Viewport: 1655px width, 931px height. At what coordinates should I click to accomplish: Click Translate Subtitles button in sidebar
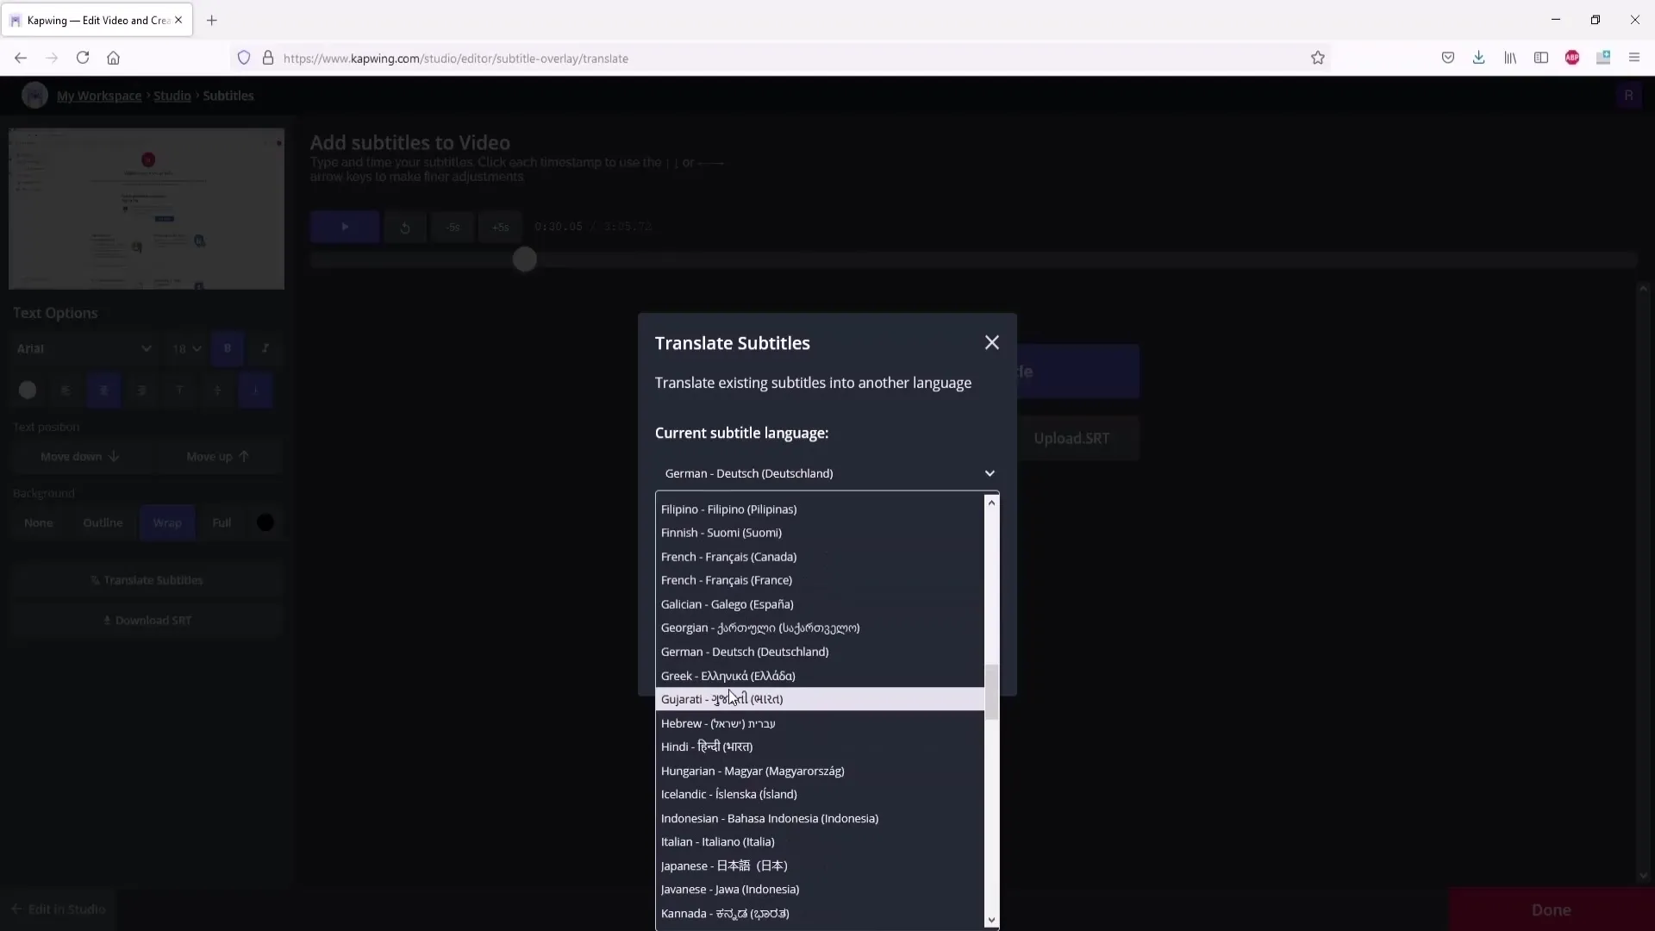click(x=147, y=580)
